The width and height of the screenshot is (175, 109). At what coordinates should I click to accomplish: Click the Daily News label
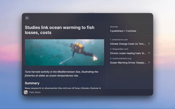coord(35,92)
